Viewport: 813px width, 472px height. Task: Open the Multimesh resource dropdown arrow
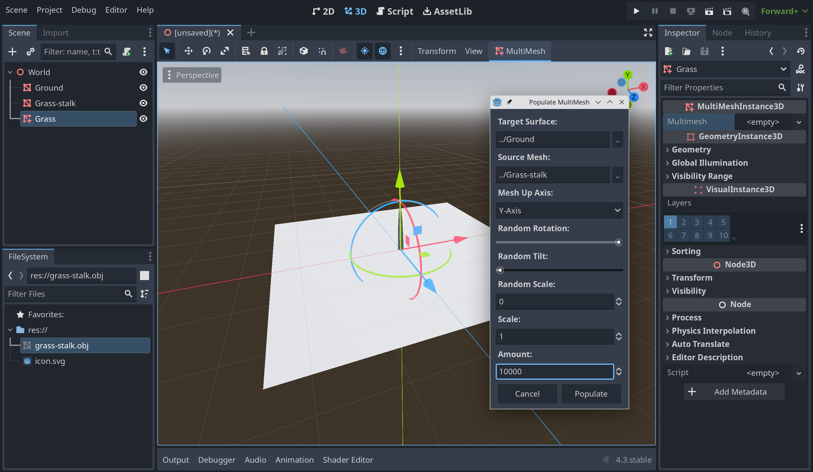point(799,122)
